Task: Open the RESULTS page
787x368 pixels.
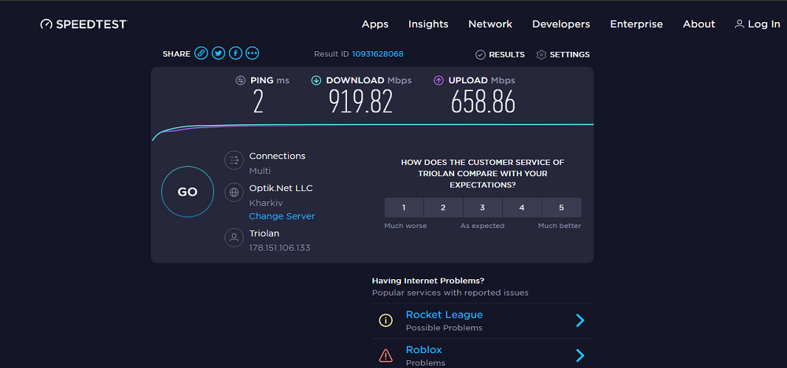Action: pos(507,54)
